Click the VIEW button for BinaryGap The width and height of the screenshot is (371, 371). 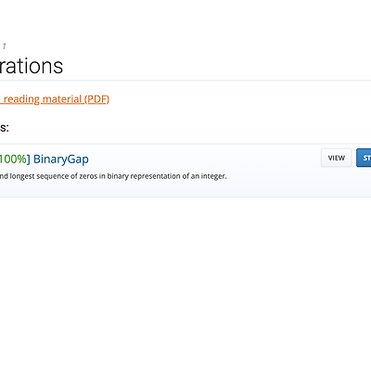[337, 158]
